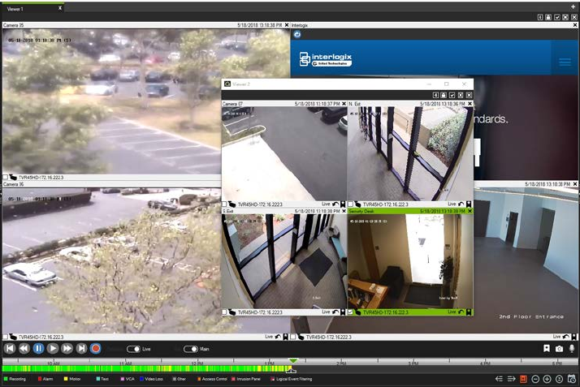This screenshot has width=580, height=387.
Task: Select the S. Exit video tile
Action: [284, 261]
